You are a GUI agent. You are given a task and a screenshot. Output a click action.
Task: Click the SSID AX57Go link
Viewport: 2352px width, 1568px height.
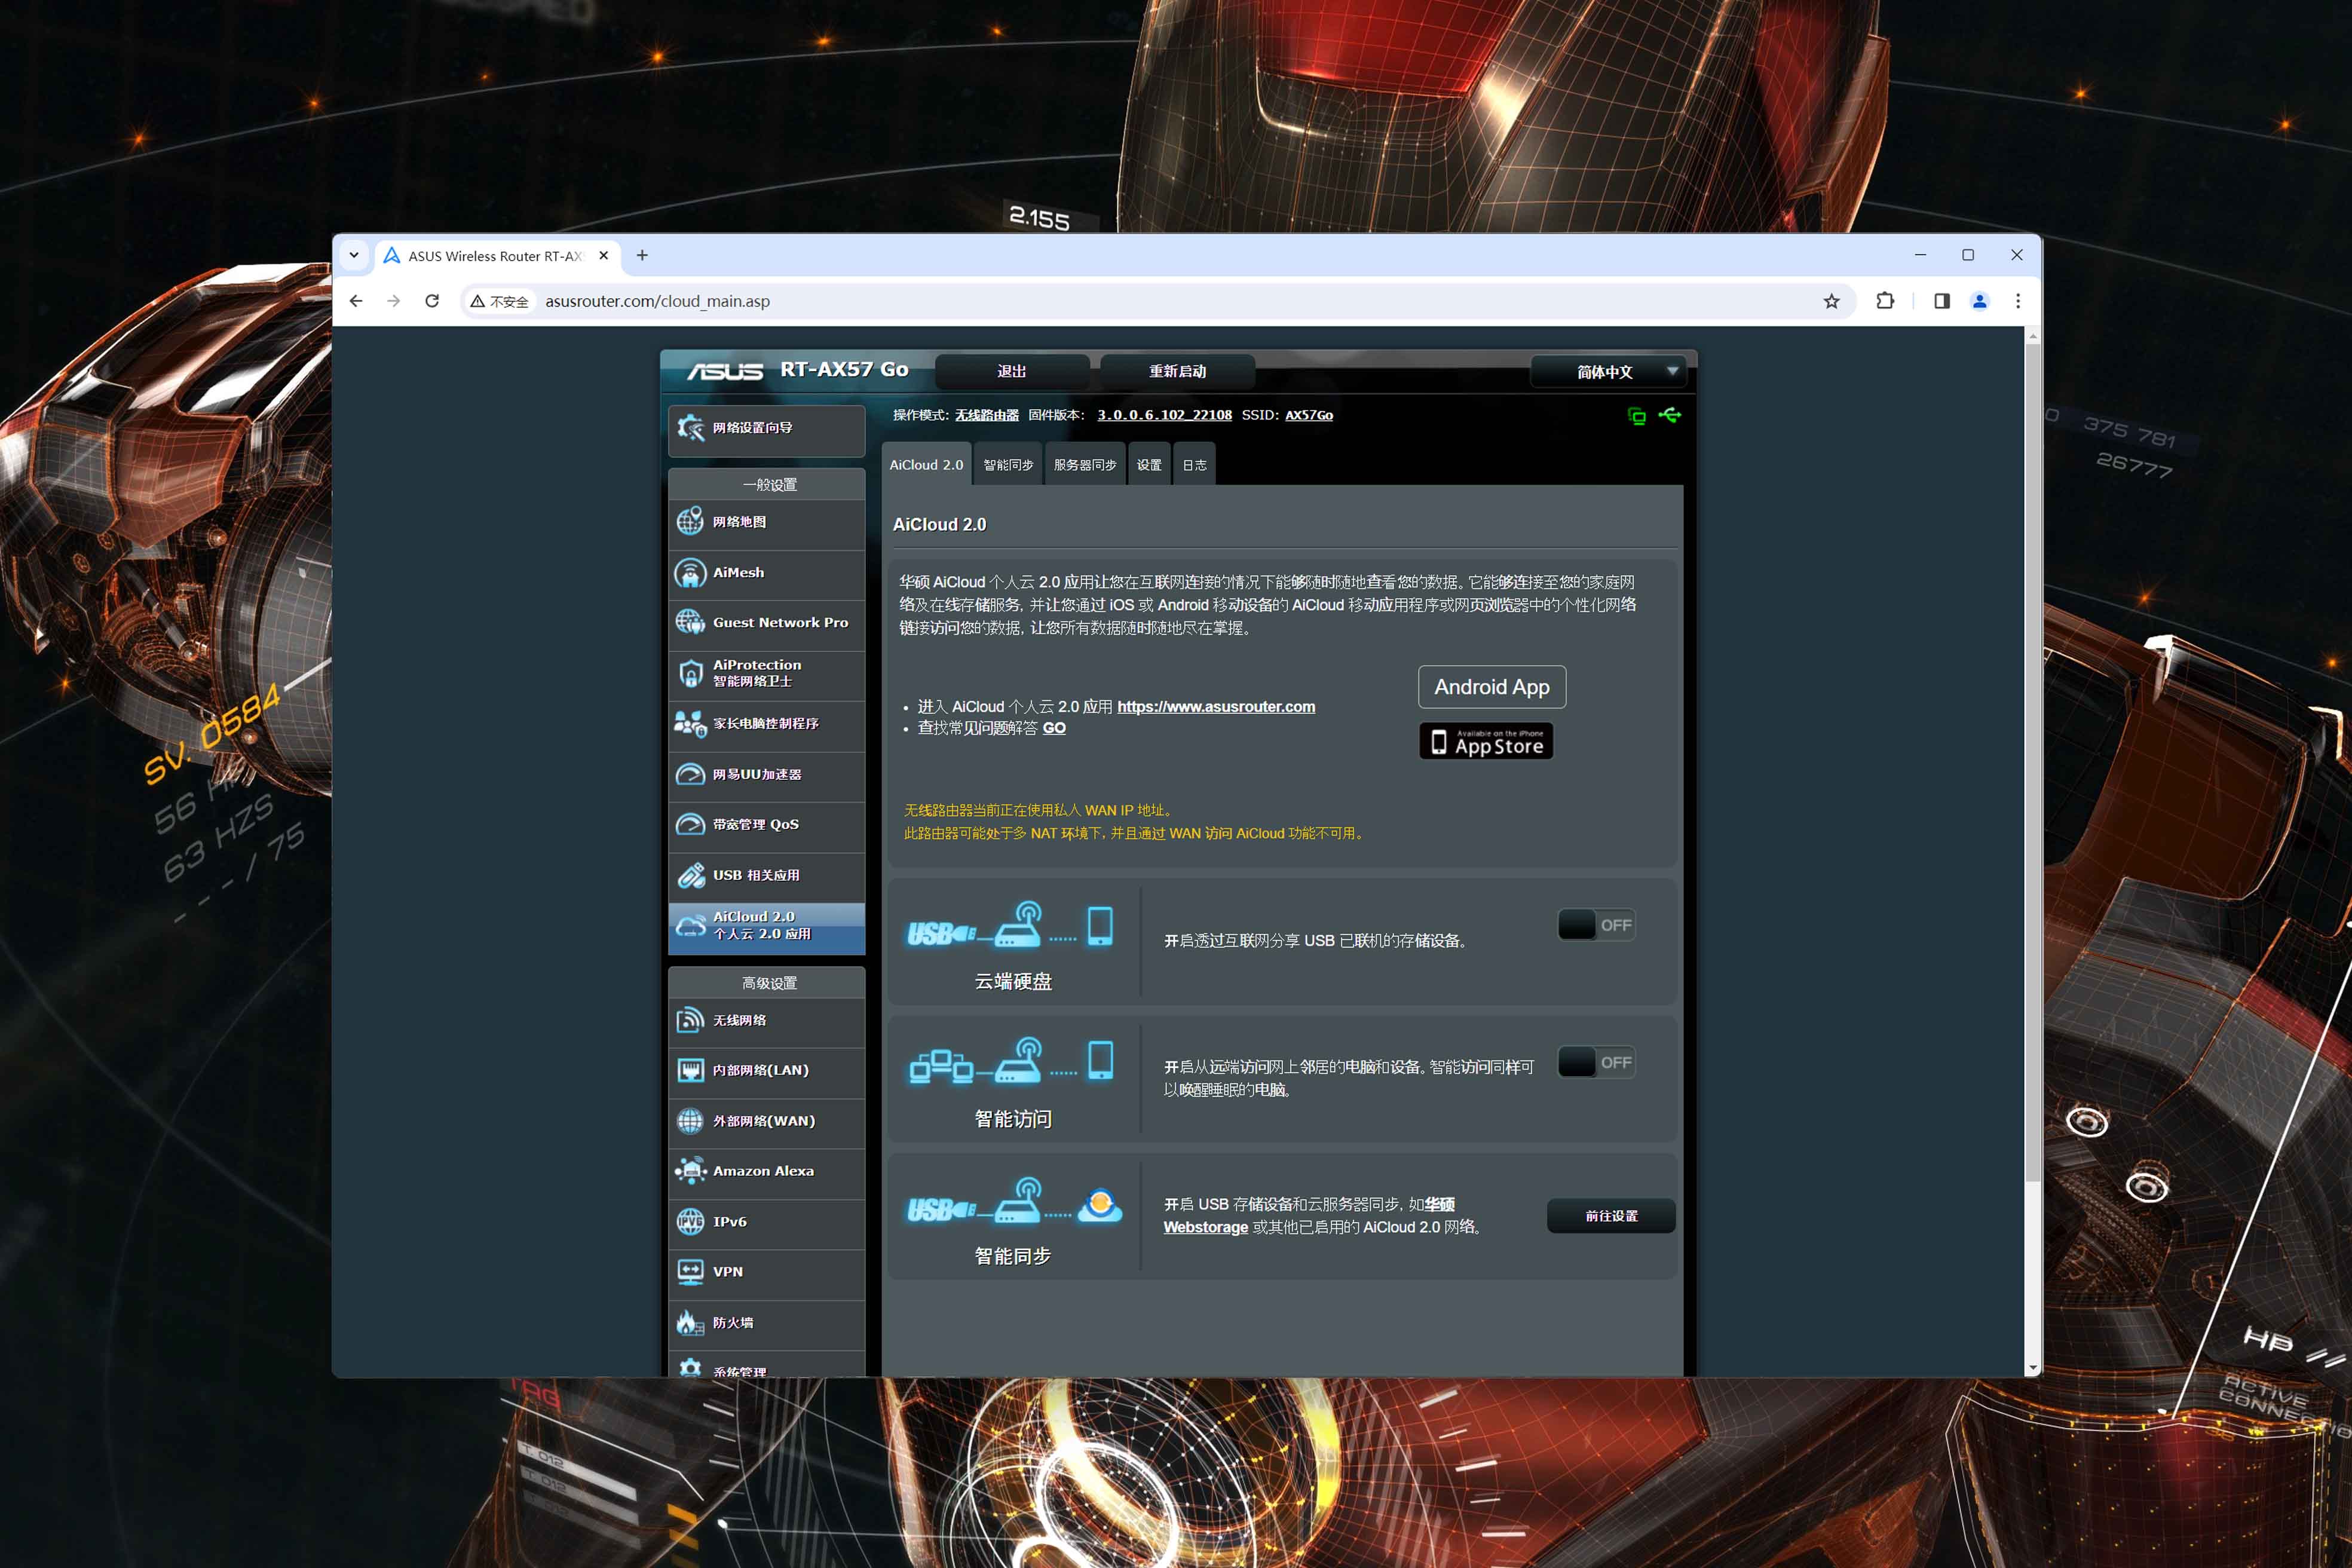tap(1309, 415)
